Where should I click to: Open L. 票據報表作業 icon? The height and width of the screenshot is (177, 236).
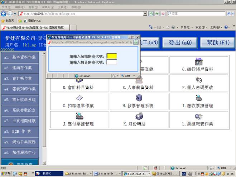pos(198,116)
